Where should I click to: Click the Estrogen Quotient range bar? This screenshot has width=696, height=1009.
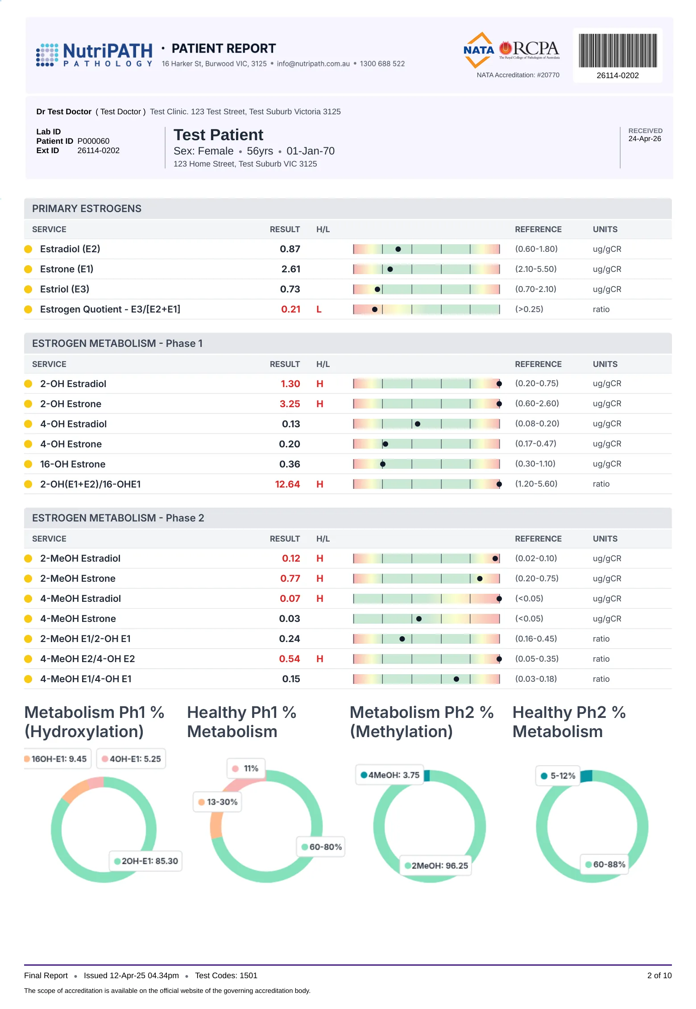pos(427,309)
